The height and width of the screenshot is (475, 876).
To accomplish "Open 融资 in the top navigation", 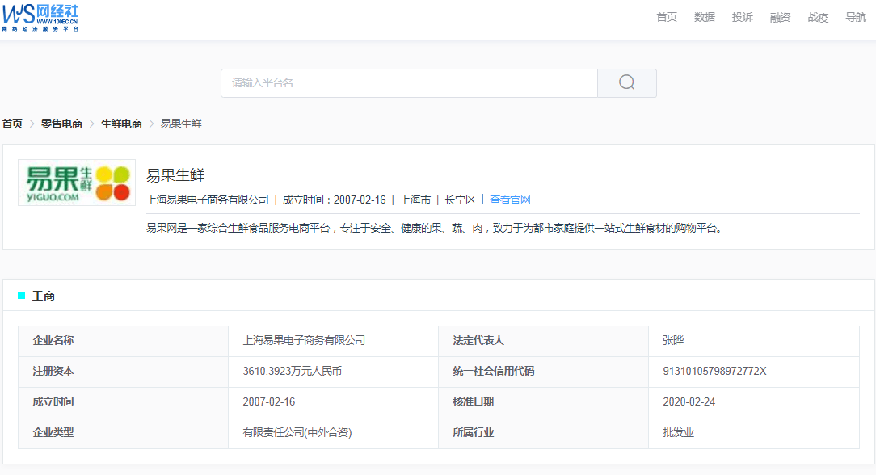I will (x=780, y=17).
